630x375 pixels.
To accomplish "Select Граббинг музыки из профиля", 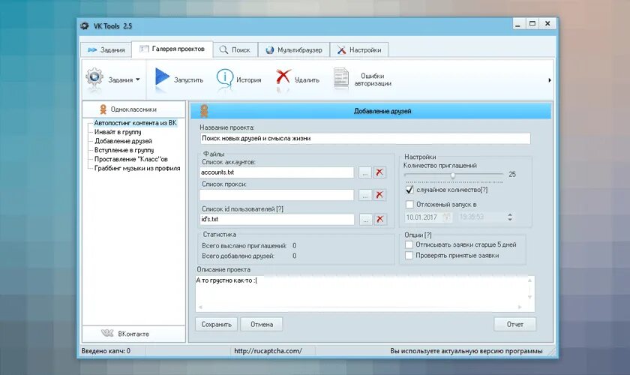I will click(137, 168).
